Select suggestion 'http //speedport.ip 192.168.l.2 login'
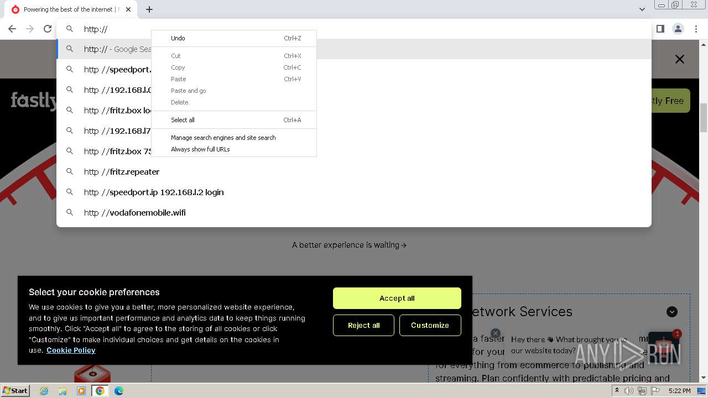The width and height of the screenshot is (708, 398). point(354,192)
